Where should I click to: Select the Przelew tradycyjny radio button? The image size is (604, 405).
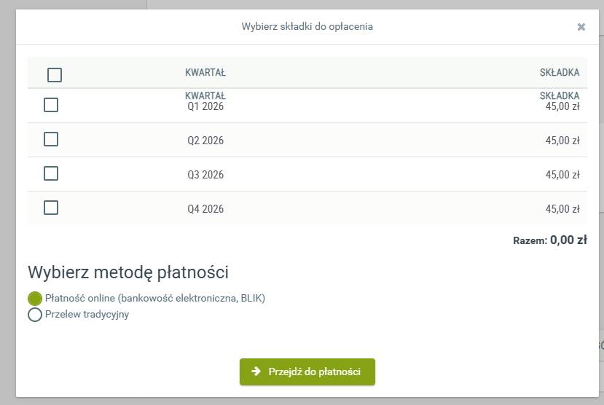(x=34, y=315)
